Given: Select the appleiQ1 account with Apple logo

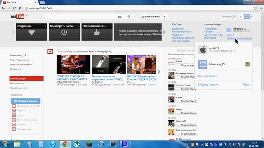Looking at the screenshot, I should (x=224, y=49).
